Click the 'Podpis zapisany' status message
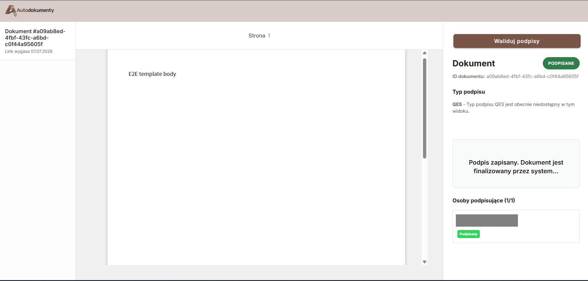 click(516, 167)
